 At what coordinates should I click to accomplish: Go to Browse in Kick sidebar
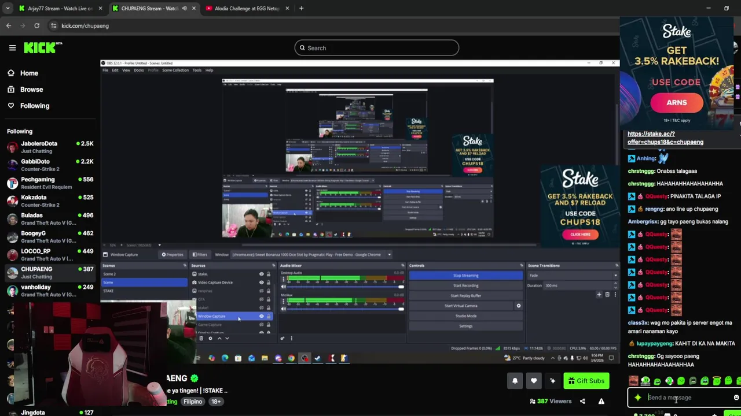[x=31, y=90]
